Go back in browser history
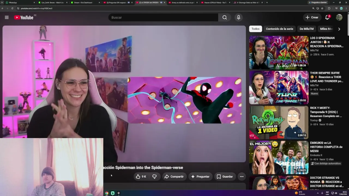 tap(2, 8)
